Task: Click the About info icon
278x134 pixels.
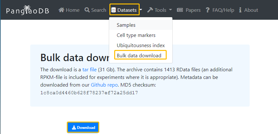Action: (240, 10)
